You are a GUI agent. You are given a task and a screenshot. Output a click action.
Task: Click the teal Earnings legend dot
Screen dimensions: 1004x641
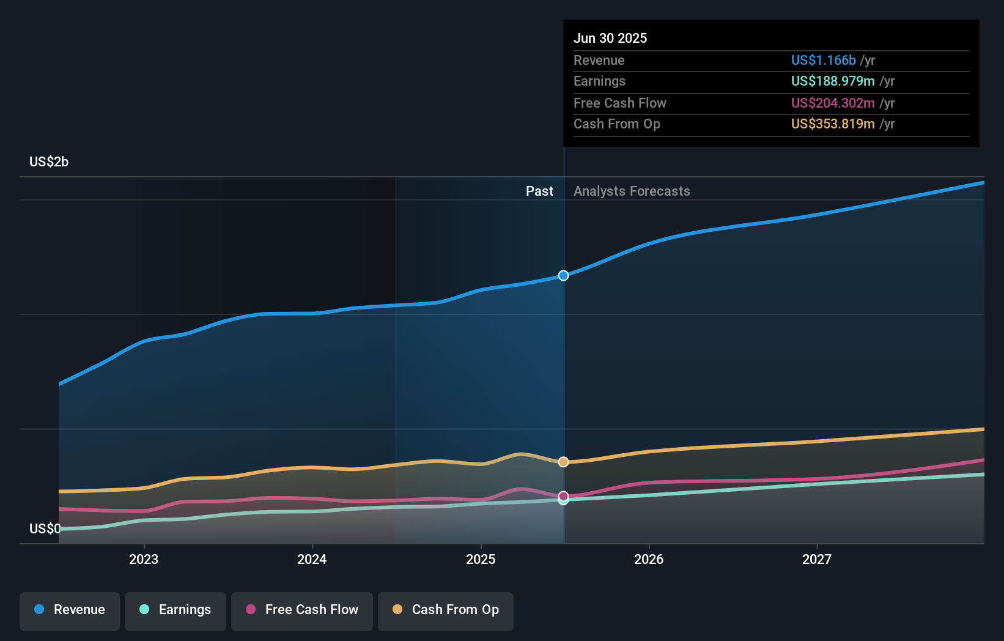click(143, 610)
